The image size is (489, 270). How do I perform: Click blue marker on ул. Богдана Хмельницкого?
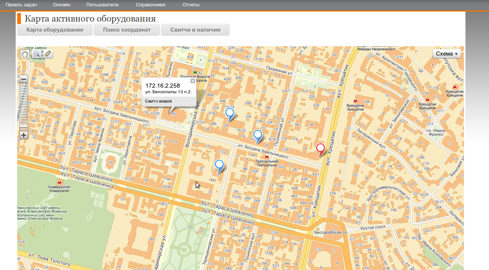257,135
